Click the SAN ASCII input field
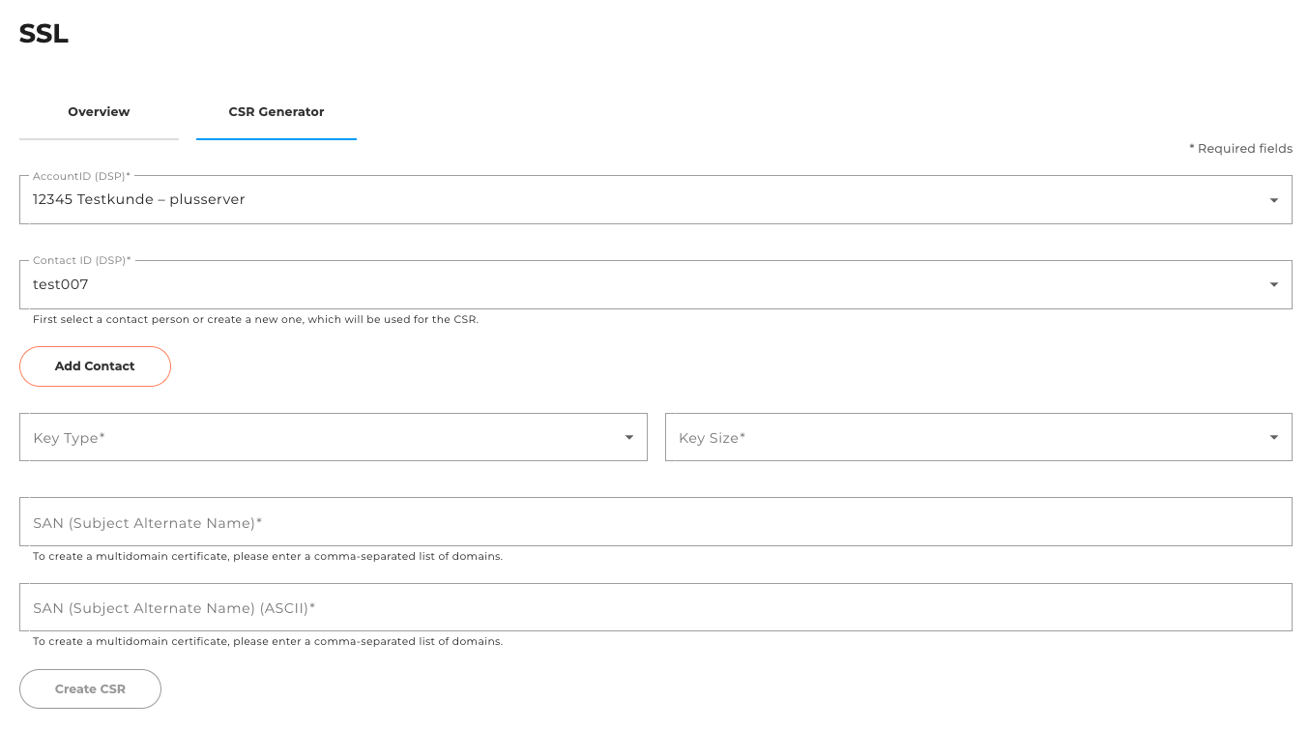The image size is (1309, 730). tap(654, 606)
